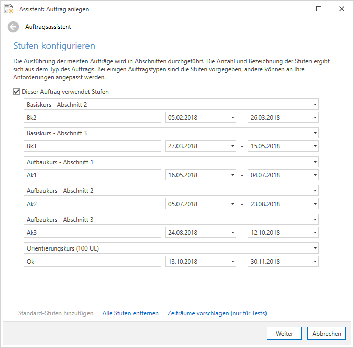Maximize the Auftrag anlegen window
354x348 pixels.
(319, 9)
